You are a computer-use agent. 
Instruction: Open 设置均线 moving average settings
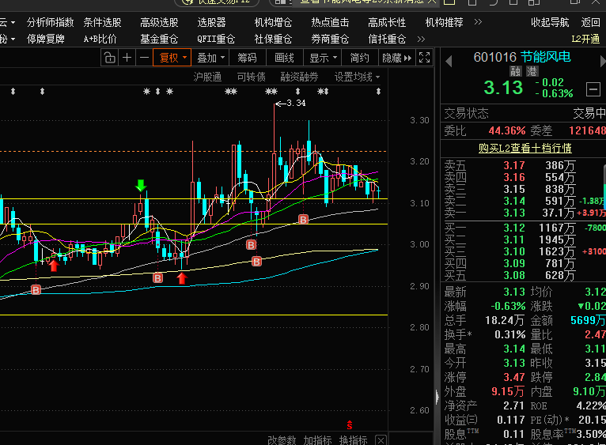pos(357,77)
